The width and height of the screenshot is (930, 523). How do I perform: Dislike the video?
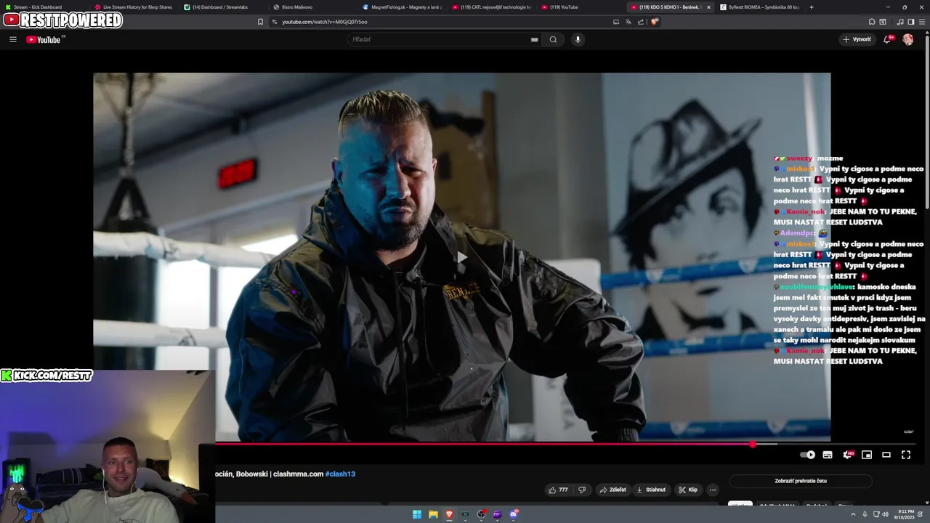(582, 490)
